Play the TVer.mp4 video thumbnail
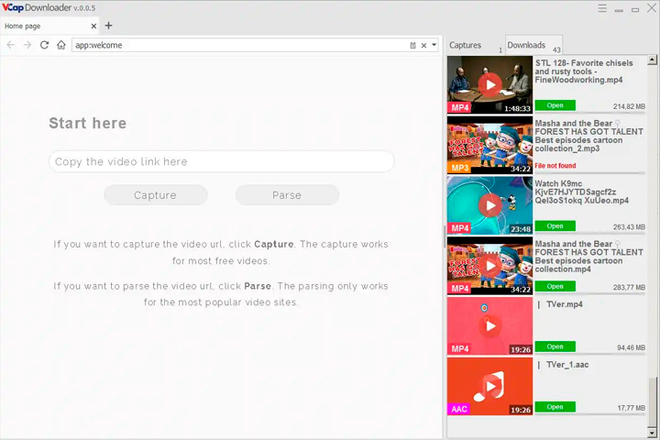This screenshot has height=440, width=660. [x=489, y=326]
